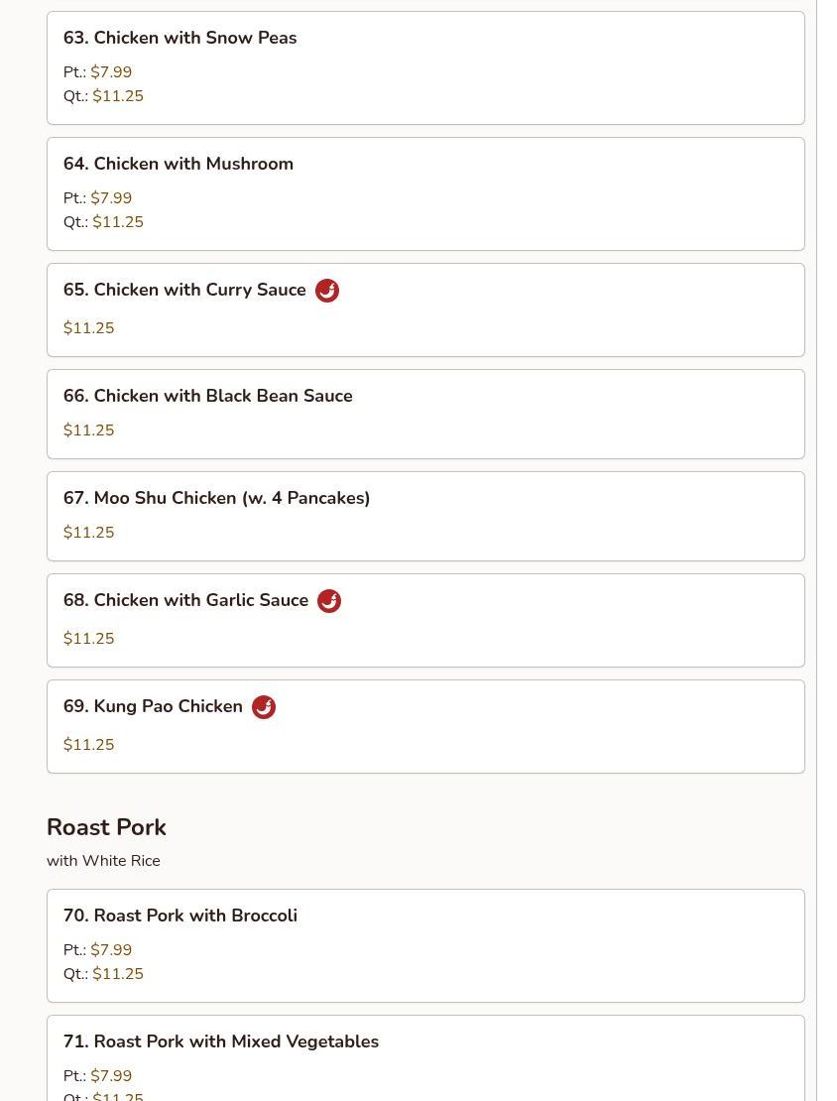Click quart price of Chicken with Mushroom
Screen dimensions: 837x1101
(118, 222)
